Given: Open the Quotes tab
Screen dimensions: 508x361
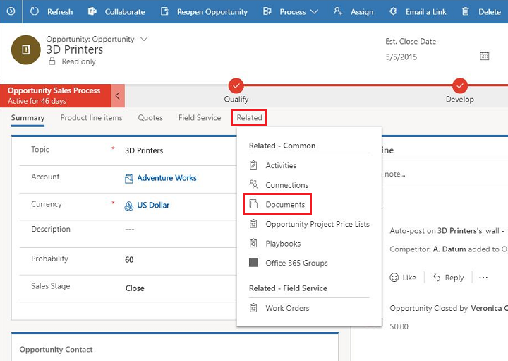Looking at the screenshot, I should click(x=150, y=118).
